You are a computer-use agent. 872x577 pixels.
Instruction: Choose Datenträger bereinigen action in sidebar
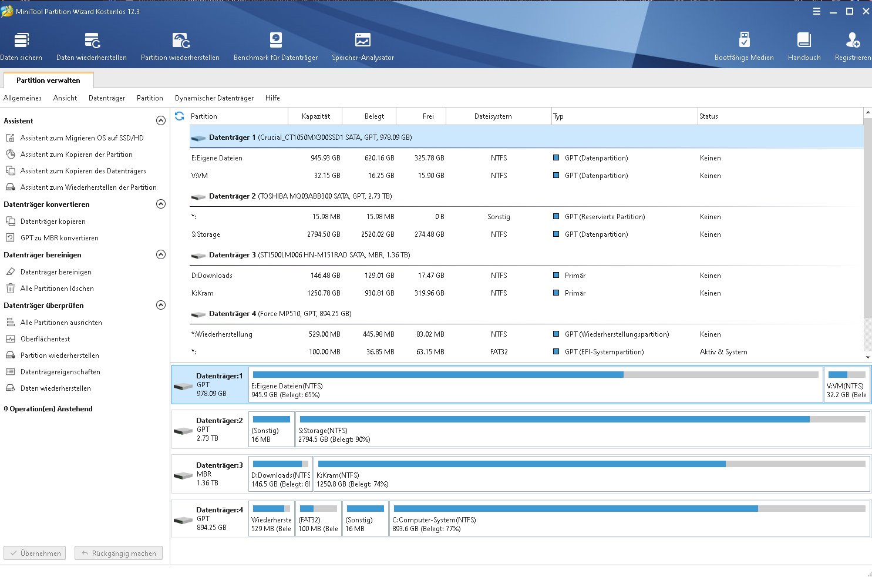pos(56,272)
